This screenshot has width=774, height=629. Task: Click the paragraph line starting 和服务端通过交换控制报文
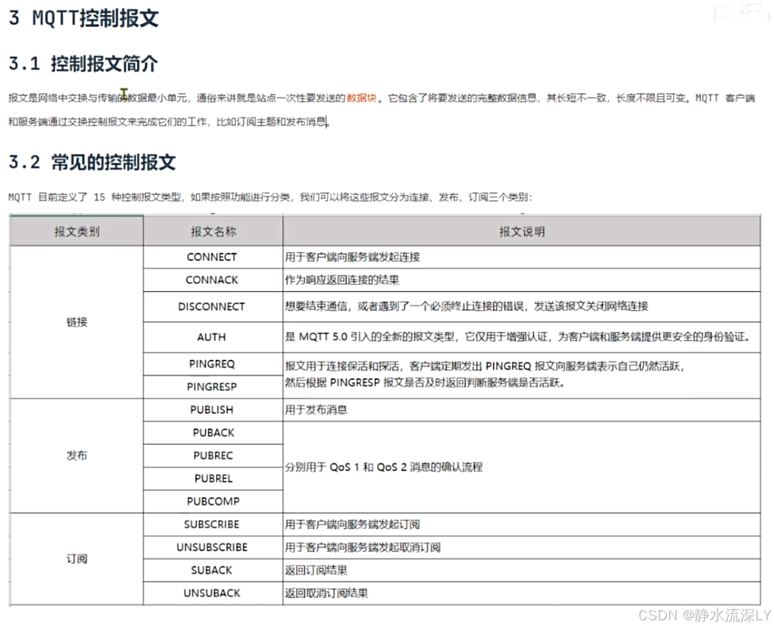tap(169, 122)
